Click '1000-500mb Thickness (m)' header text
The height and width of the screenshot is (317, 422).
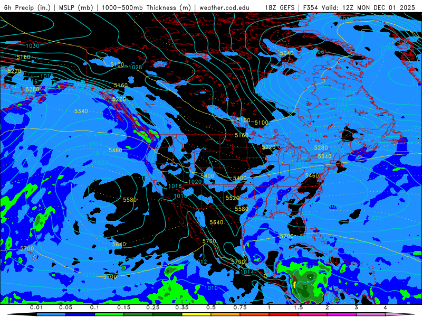pos(146,7)
